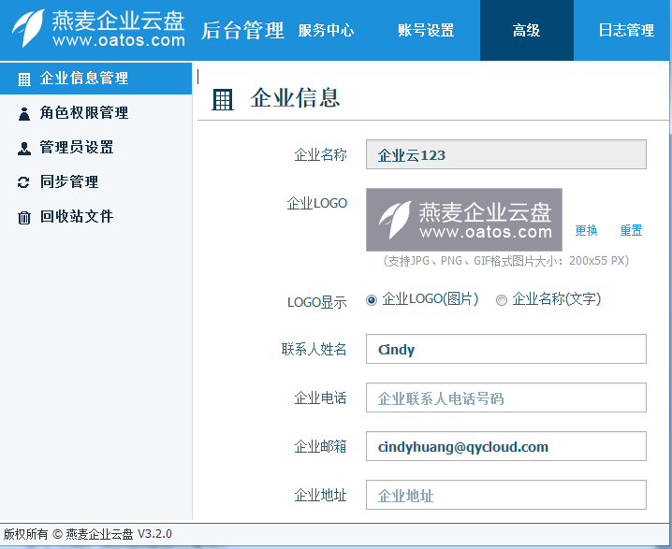Open the 账号设置 menu tab
The width and height of the screenshot is (672, 549).
(x=426, y=31)
